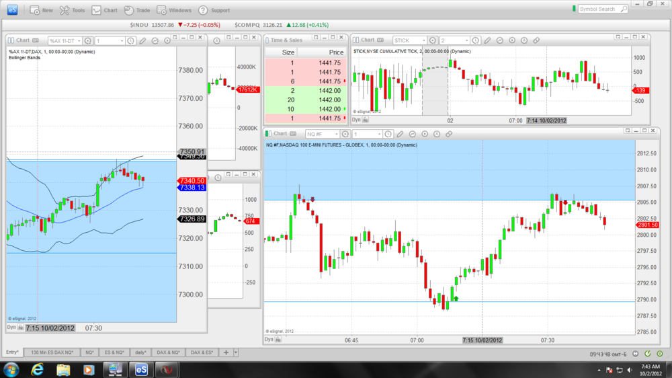
Task: Toggle NQ chart green link icon
Action: [x=268, y=133]
